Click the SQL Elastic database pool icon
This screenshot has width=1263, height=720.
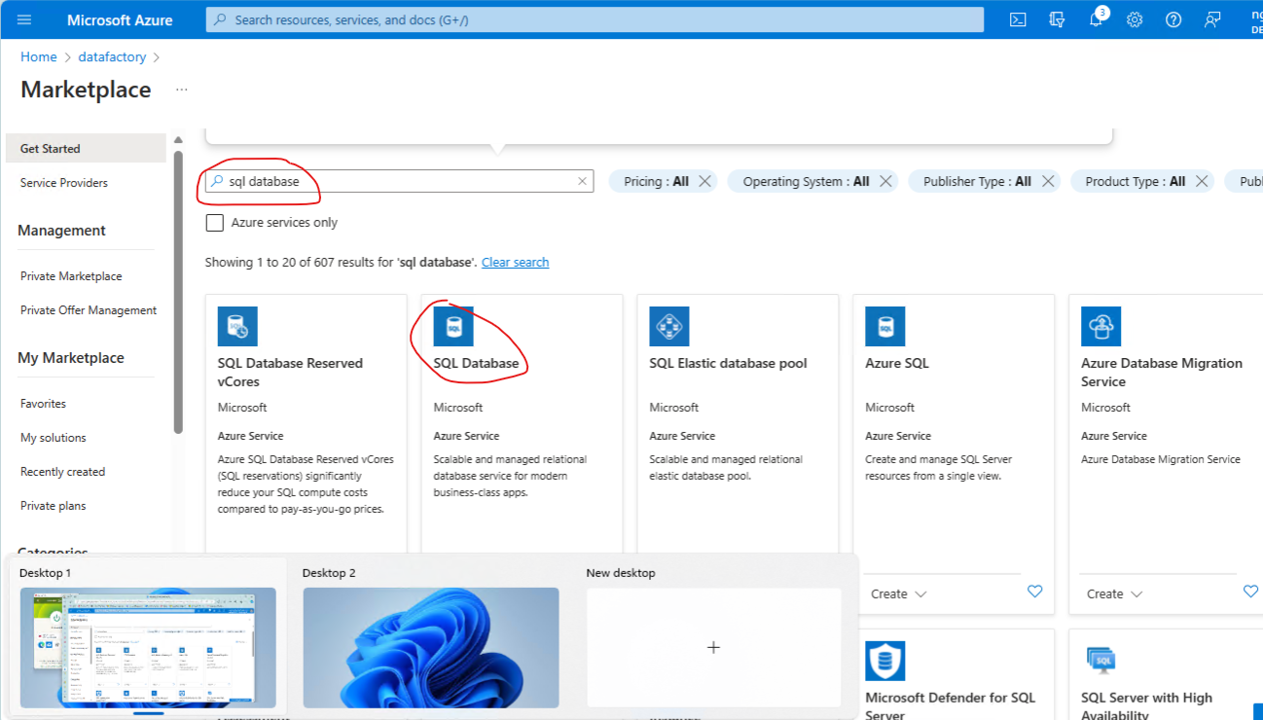tap(669, 327)
